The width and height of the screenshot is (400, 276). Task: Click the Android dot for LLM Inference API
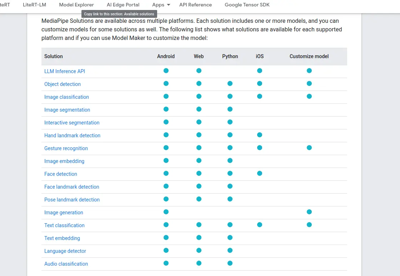166,71
